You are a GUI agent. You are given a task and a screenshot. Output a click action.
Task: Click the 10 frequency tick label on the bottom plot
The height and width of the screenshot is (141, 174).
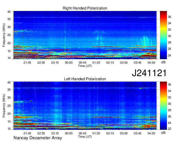tap(9, 129)
